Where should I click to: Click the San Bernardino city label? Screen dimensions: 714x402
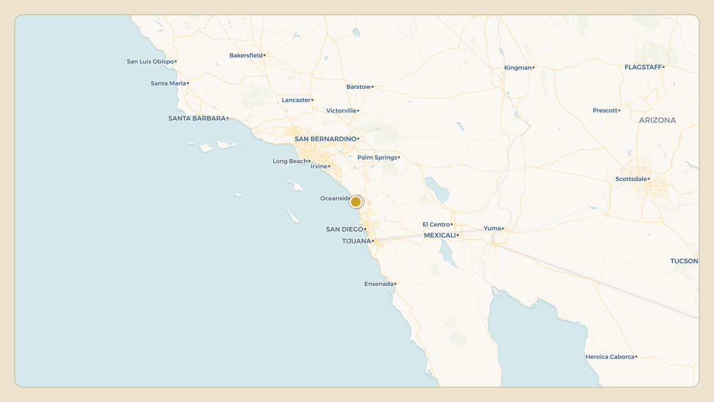pos(325,139)
